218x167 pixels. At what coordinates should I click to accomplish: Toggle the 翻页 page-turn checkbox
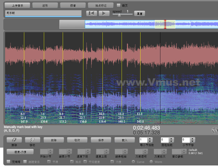click(119, 5)
